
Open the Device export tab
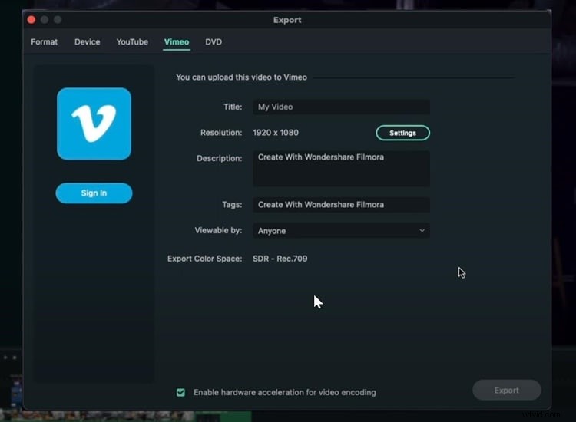(x=87, y=42)
